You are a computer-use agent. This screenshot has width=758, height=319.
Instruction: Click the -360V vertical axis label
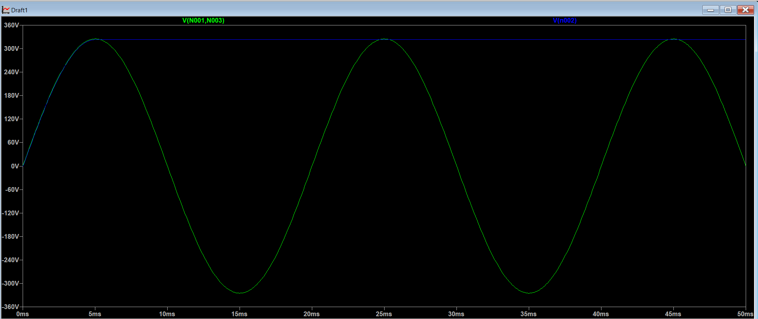point(11,307)
